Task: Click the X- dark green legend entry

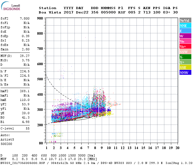Action: [185, 57]
